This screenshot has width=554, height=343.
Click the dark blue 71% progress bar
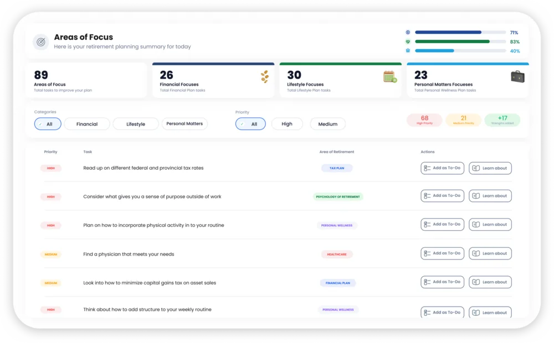pos(460,32)
